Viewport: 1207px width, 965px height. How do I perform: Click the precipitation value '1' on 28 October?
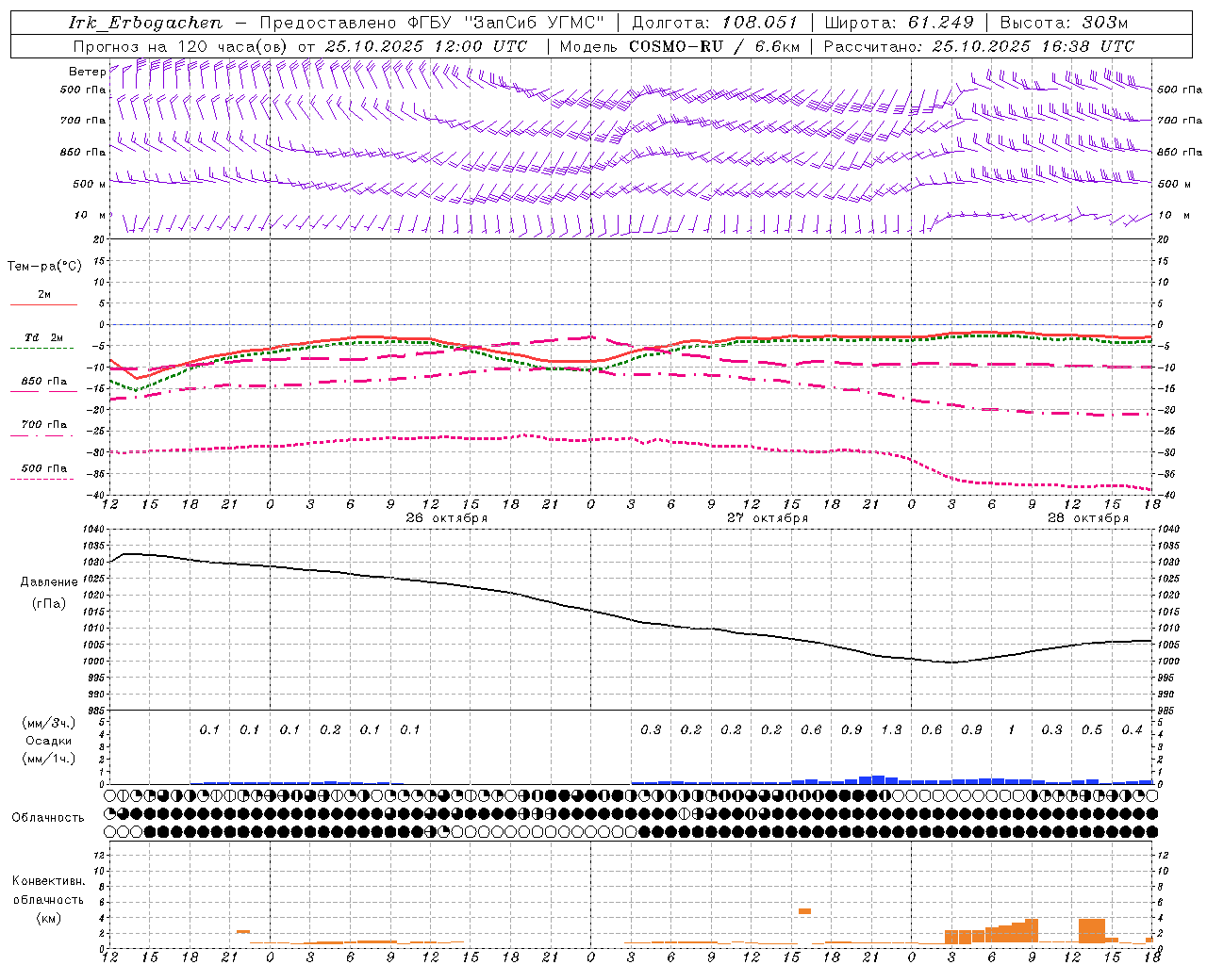click(x=1011, y=730)
